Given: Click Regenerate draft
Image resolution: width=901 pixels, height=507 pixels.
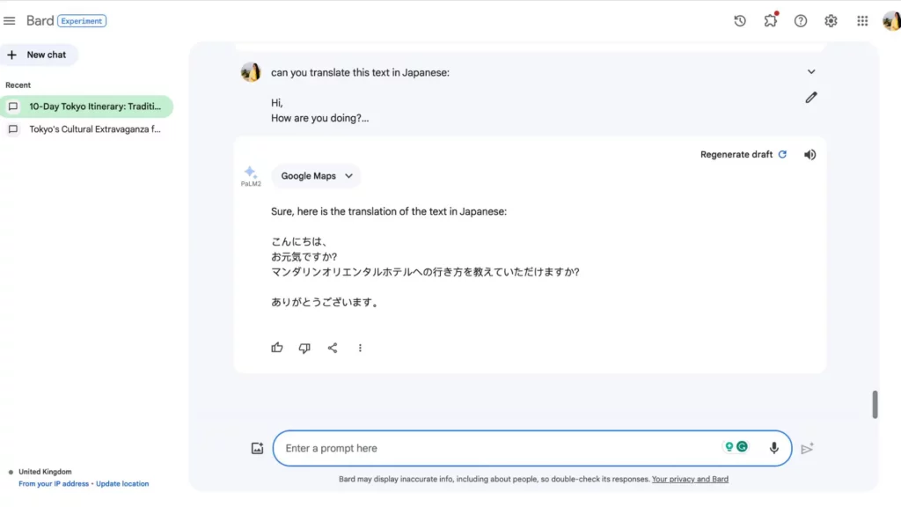Looking at the screenshot, I should (743, 155).
